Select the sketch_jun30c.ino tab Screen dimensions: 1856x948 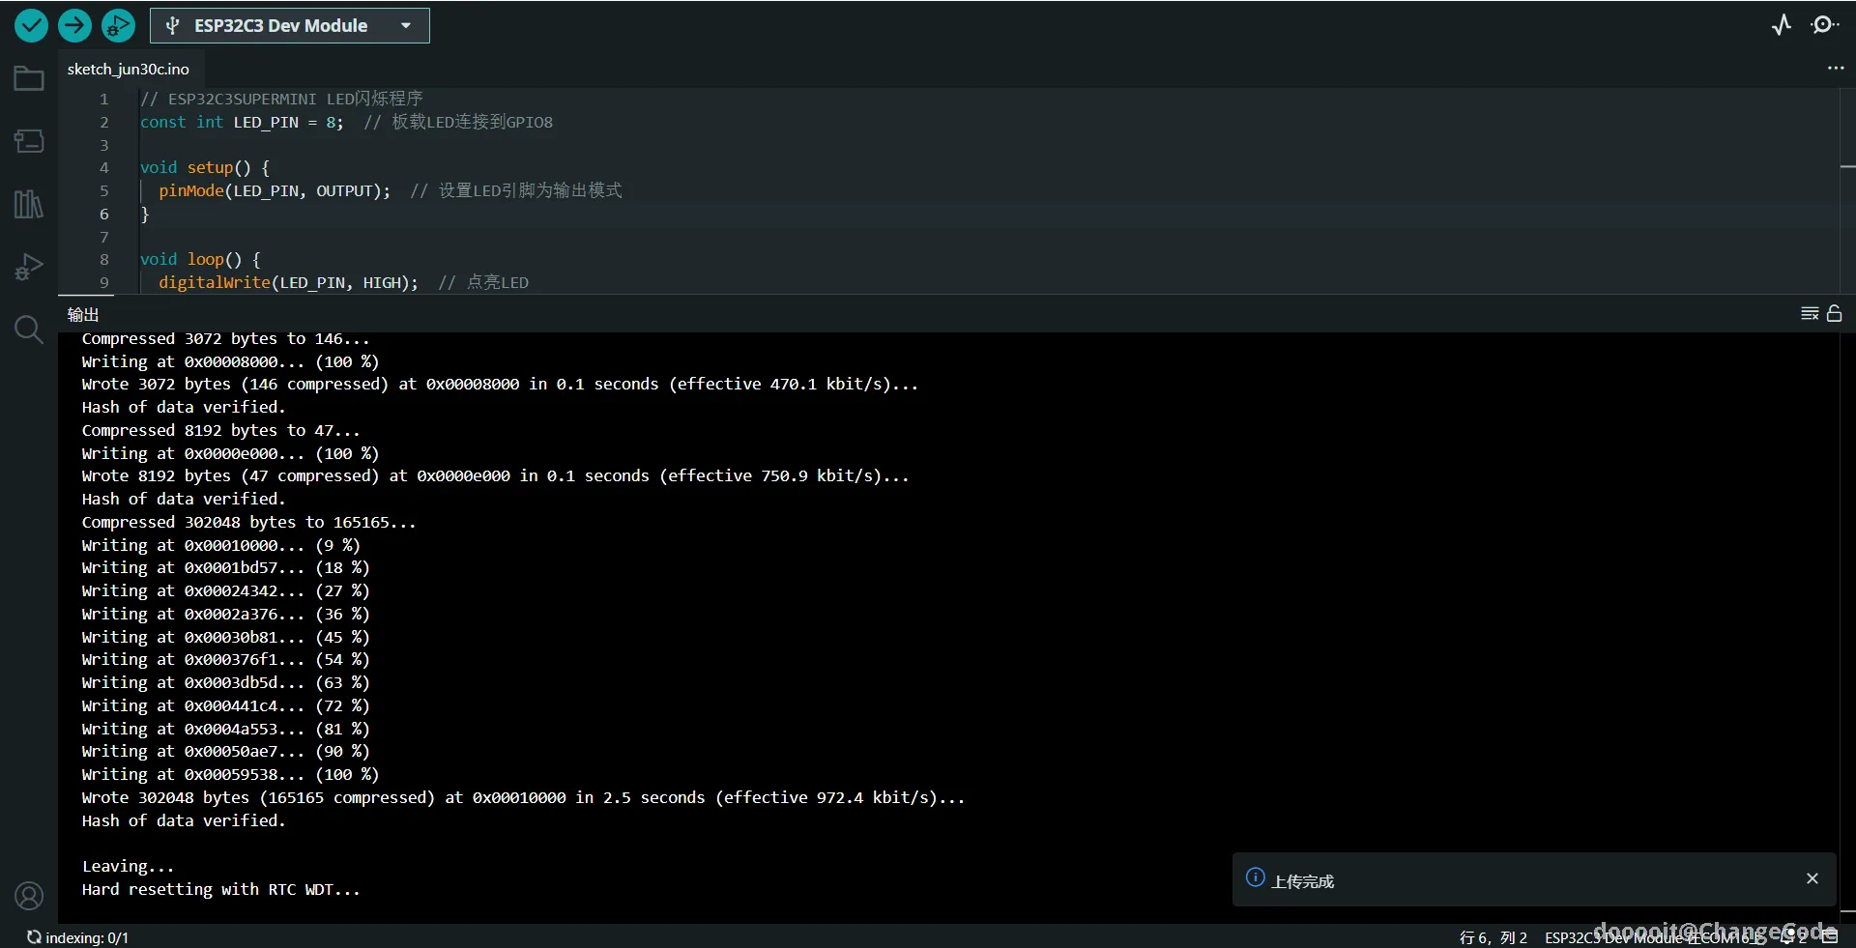(129, 70)
